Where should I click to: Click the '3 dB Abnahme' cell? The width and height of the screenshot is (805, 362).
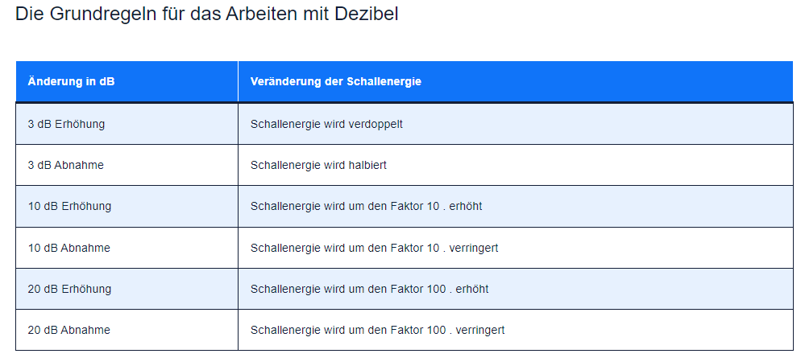66,165
